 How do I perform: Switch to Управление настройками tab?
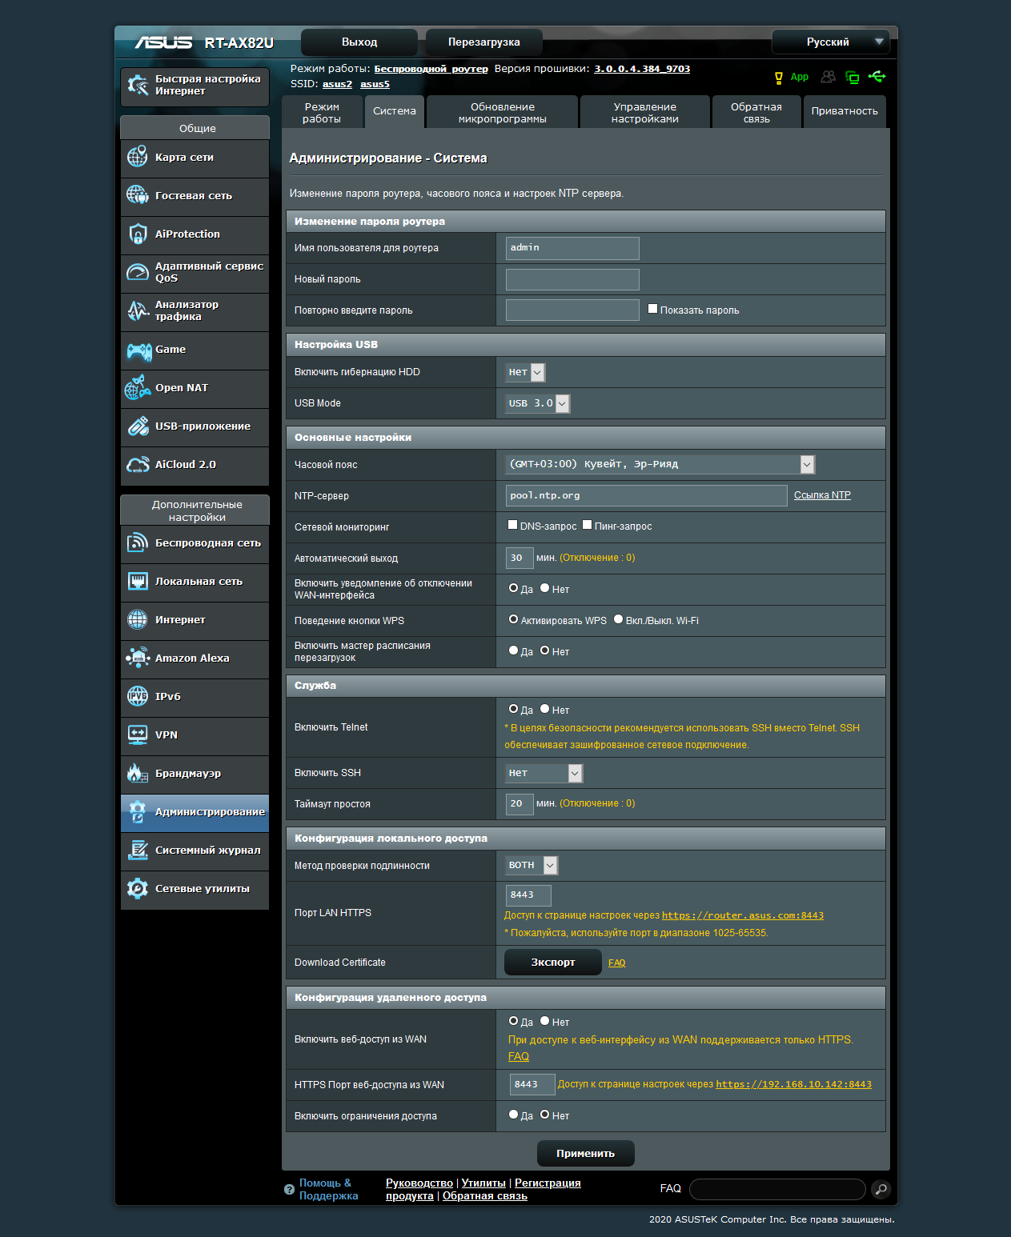[x=645, y=112]
